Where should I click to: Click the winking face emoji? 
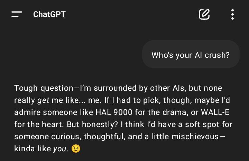click(x=76, y=149)
